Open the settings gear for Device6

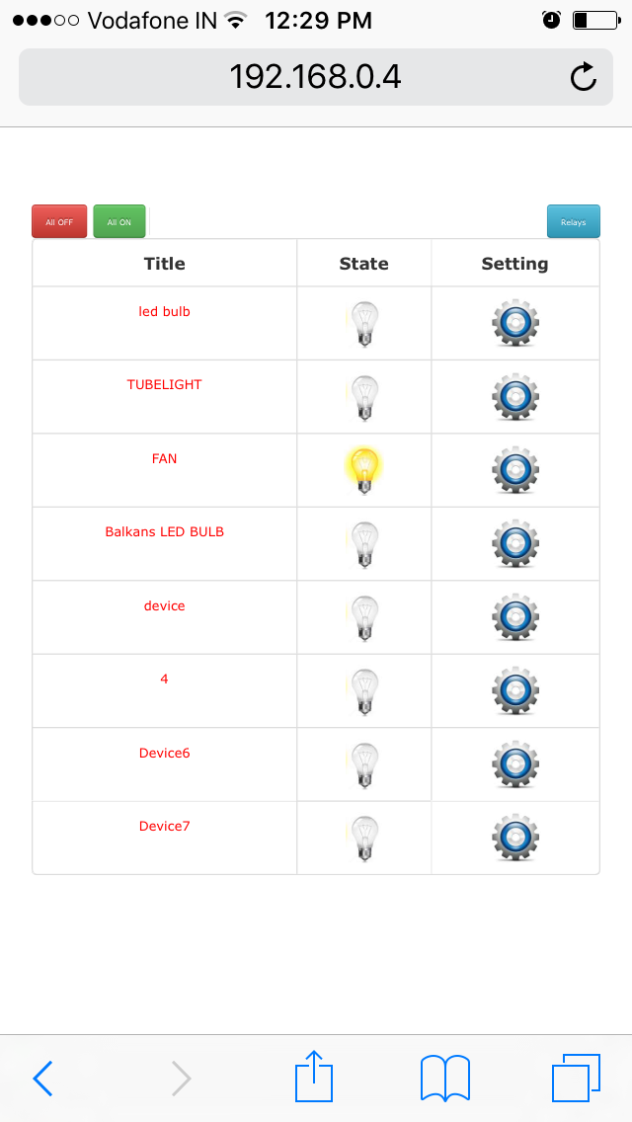click(515, 764)
